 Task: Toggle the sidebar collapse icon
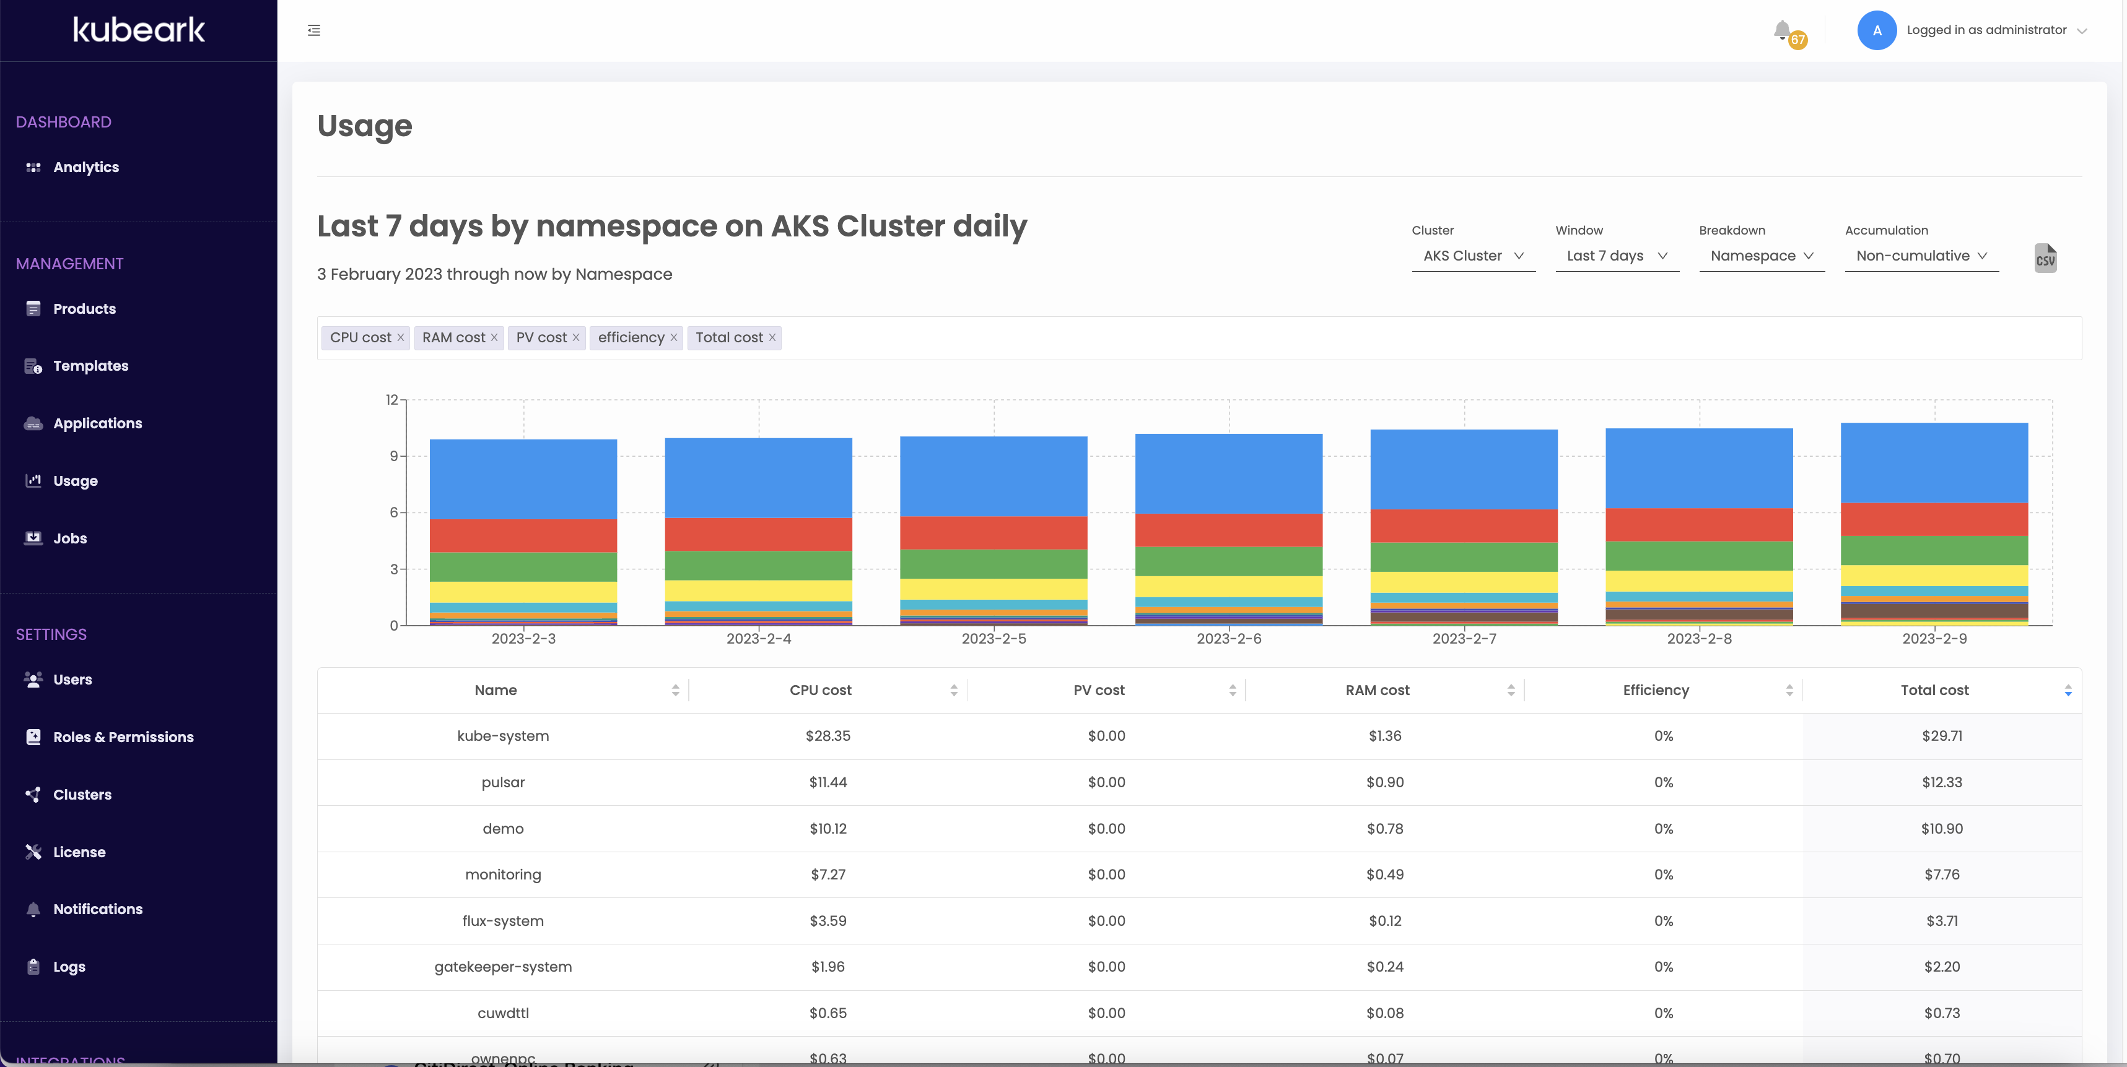(314, 30)
